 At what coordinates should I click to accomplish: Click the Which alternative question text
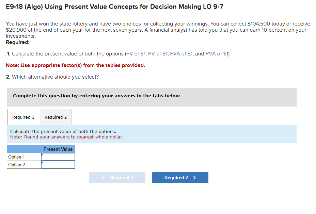click(52, 77)
